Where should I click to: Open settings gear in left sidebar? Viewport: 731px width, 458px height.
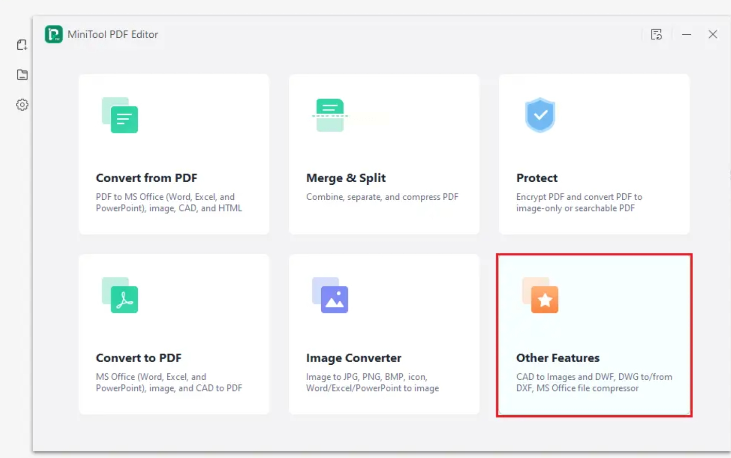pyautogui.click(x=22, y=105)
